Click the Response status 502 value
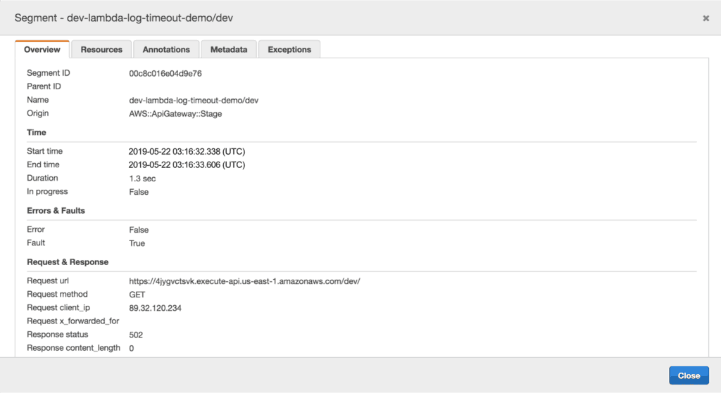This screenshot has height=393, width=721. (136, 335)
